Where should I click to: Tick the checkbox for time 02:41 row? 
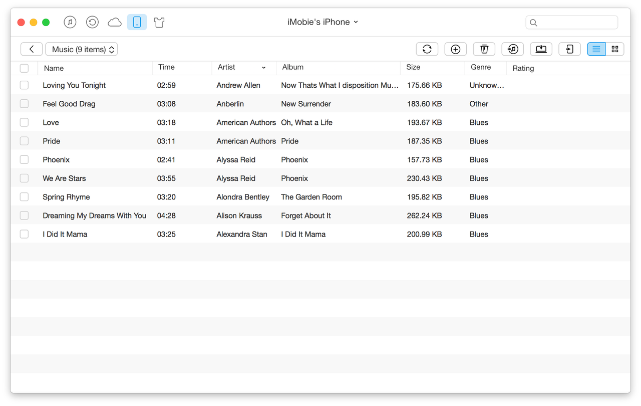pos(24,159)
